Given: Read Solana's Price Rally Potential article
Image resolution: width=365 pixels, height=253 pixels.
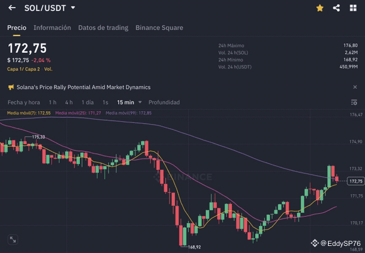Looking at the screenshot, I should (83, 87).
